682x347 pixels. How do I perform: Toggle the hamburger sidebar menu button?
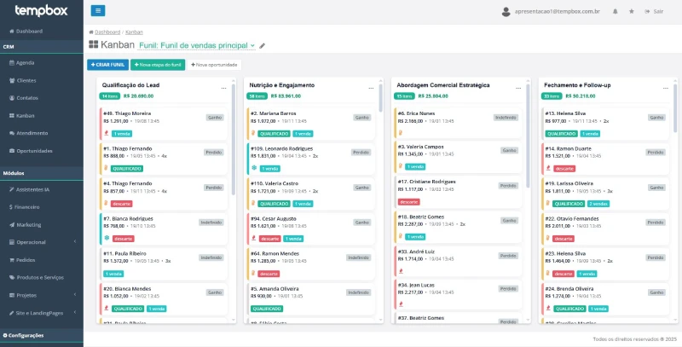98,11
